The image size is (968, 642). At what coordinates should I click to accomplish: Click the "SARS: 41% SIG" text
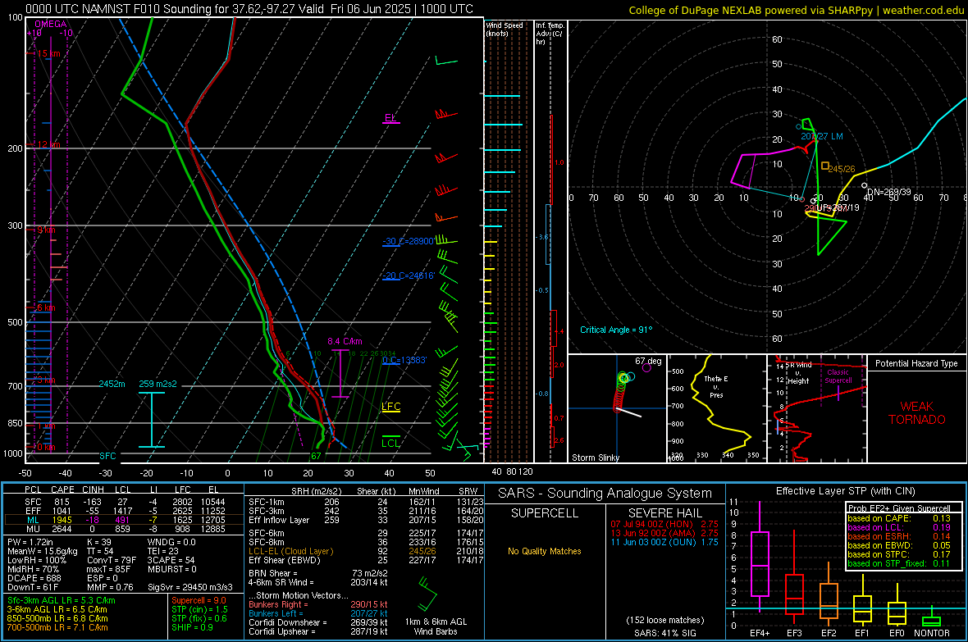point(664,633)
